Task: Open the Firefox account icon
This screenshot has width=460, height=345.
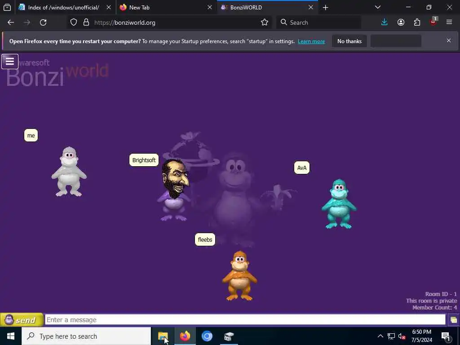Action: (x=401, y=22)
